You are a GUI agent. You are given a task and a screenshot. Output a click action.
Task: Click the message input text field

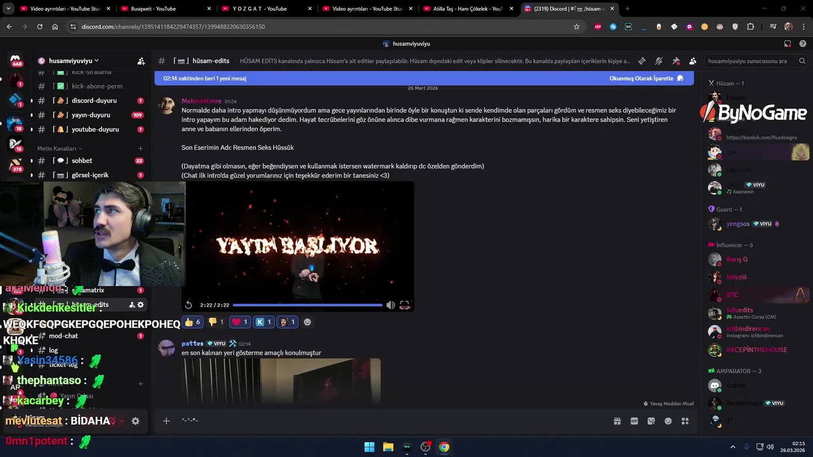pyautogui.click(x=394, y=421)
